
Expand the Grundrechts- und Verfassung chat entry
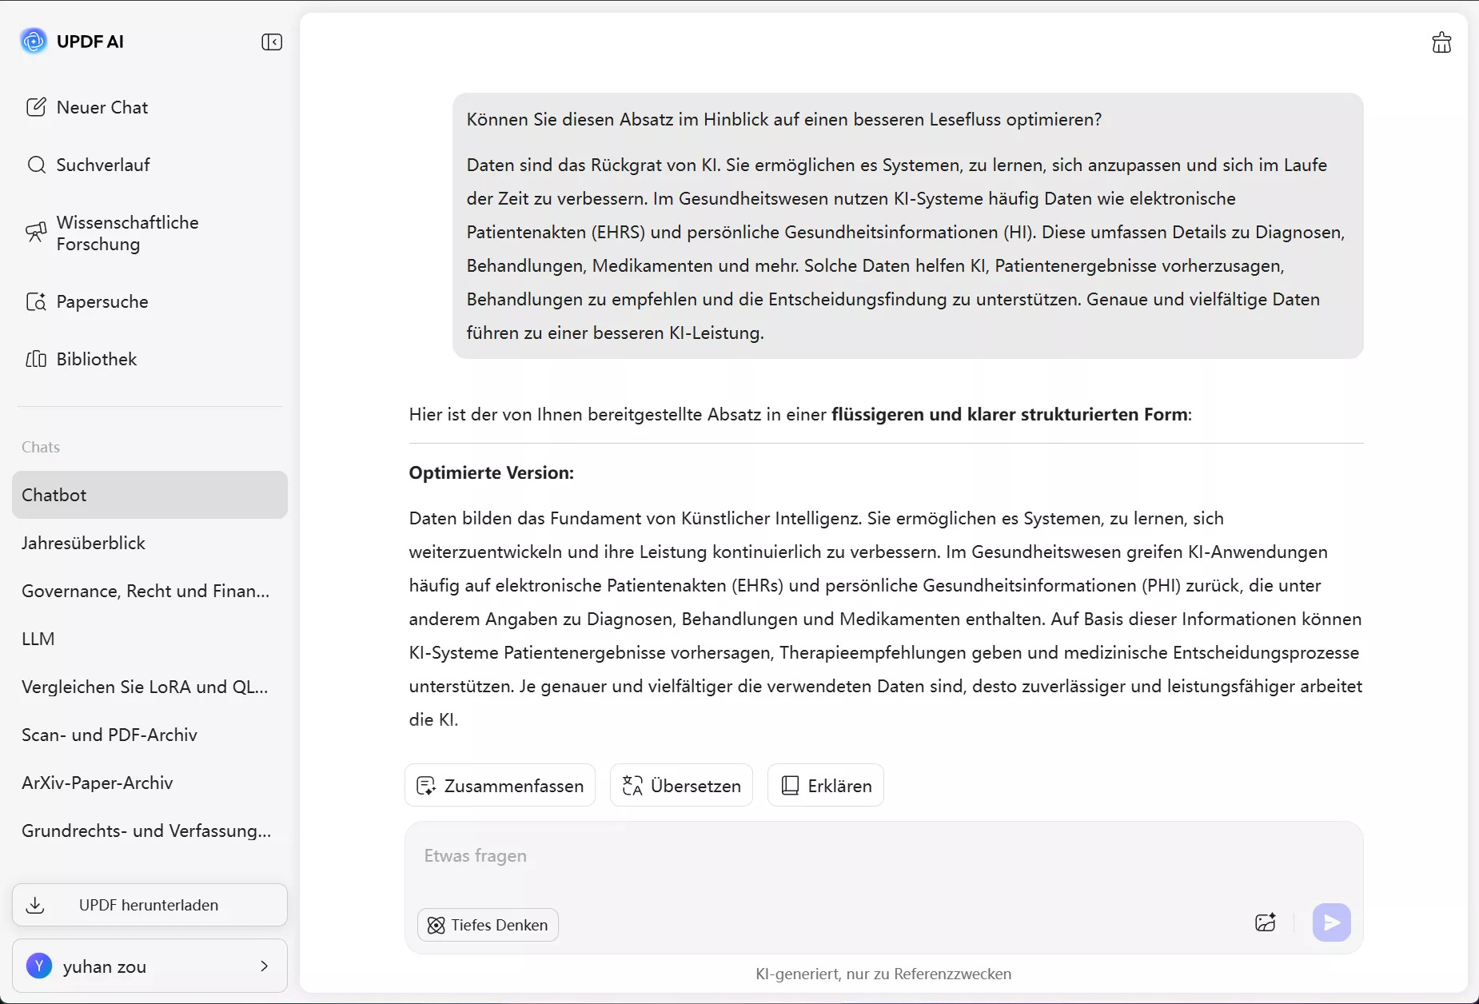click(x=146, y=831)
